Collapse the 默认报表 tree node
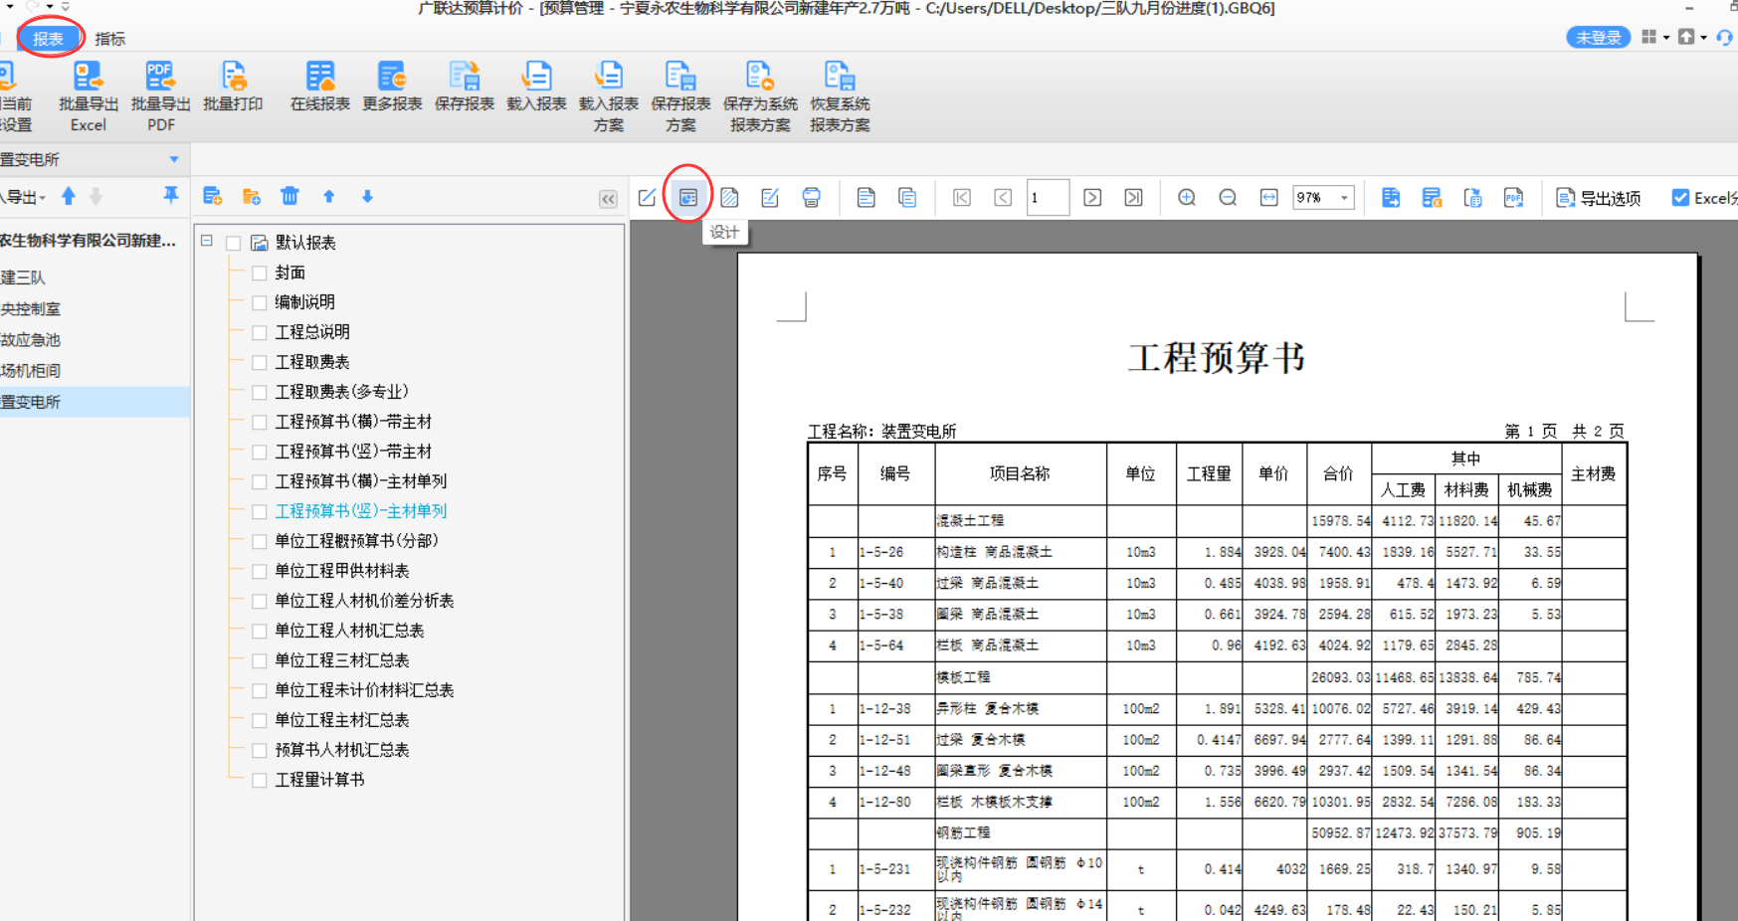The height and width of the screenshot is (921, 1738). (x=207, y=241)
